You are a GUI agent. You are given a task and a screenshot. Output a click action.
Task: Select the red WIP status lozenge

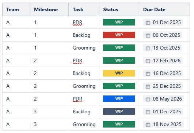[119, 35]
